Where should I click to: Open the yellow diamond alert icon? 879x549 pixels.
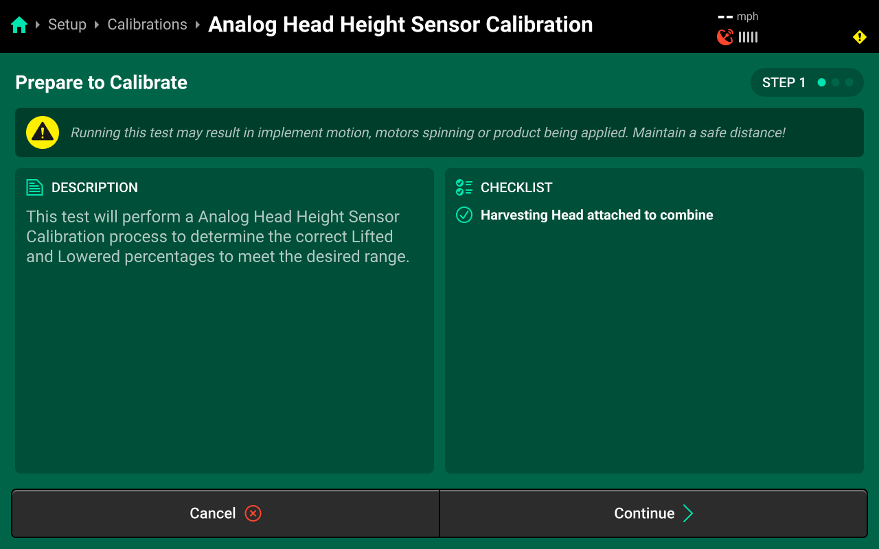click(859, 37)
